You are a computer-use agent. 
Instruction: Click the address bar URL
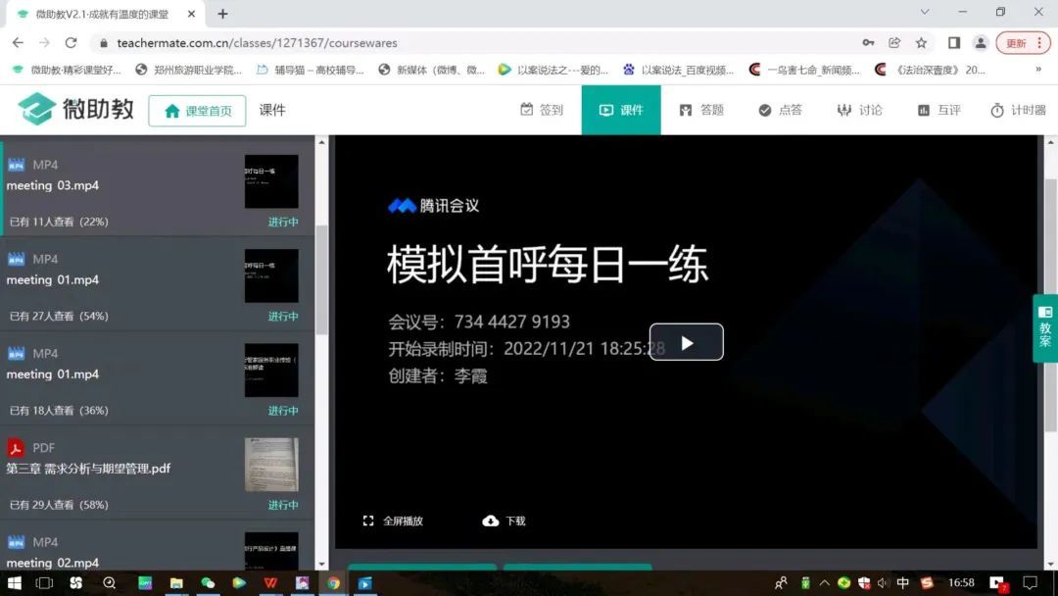(x=257, y=43)
